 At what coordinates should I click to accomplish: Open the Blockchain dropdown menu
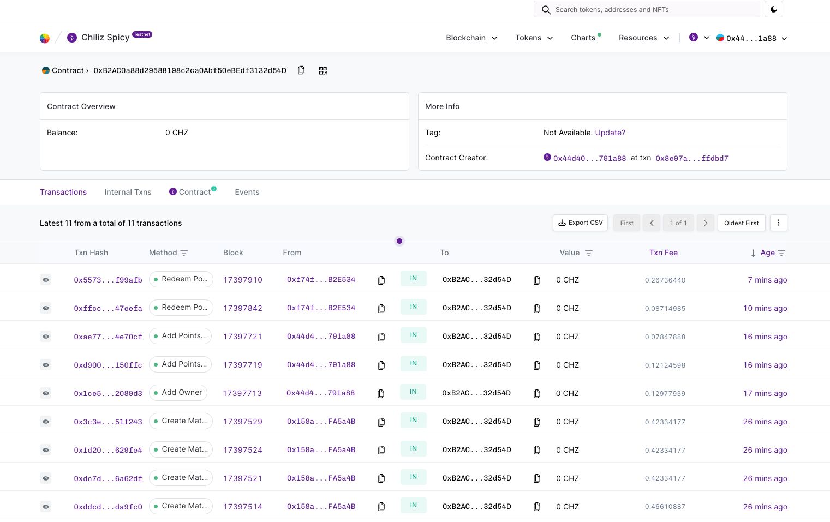pyautogui.click(x=471, y=38)
